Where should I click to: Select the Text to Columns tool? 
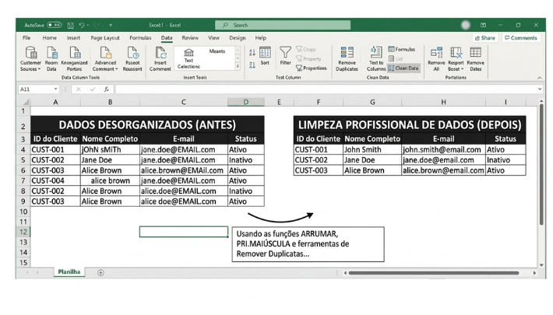[376, 53]
